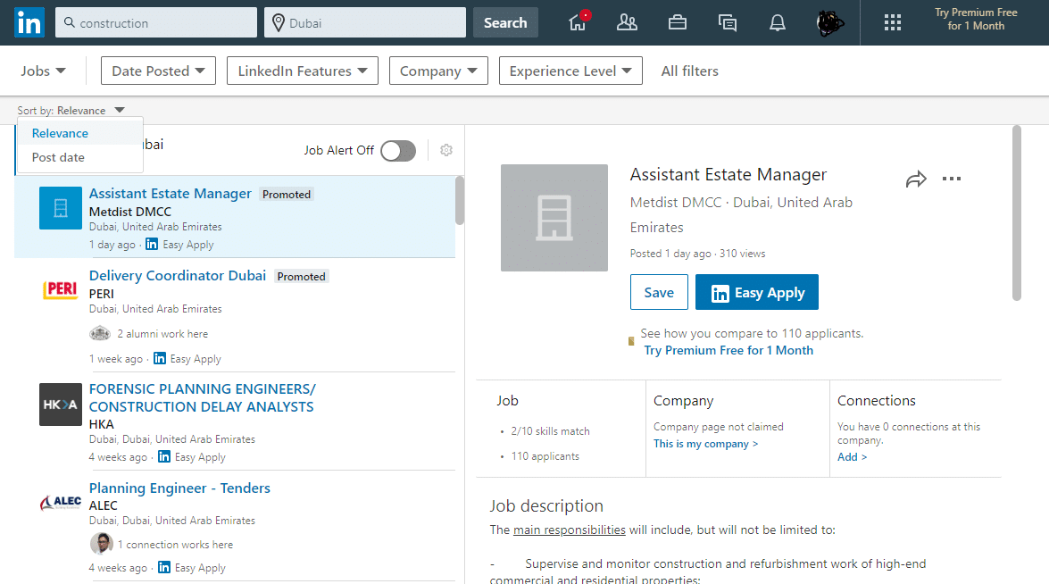
Task: Open the Messaging icon
Action: click(727, 22)
